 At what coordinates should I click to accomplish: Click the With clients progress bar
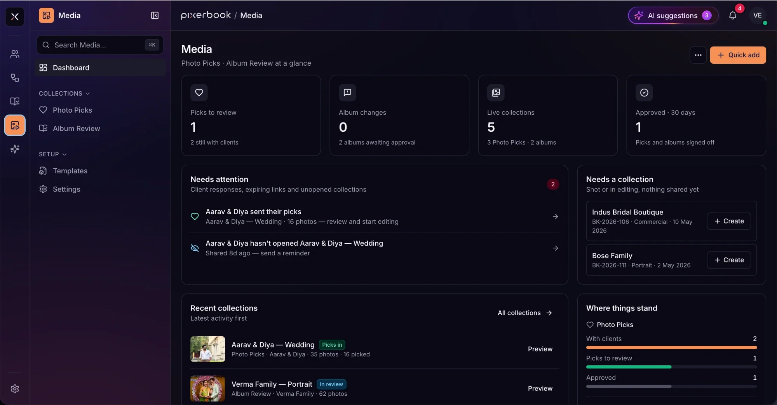click(671, 347)
